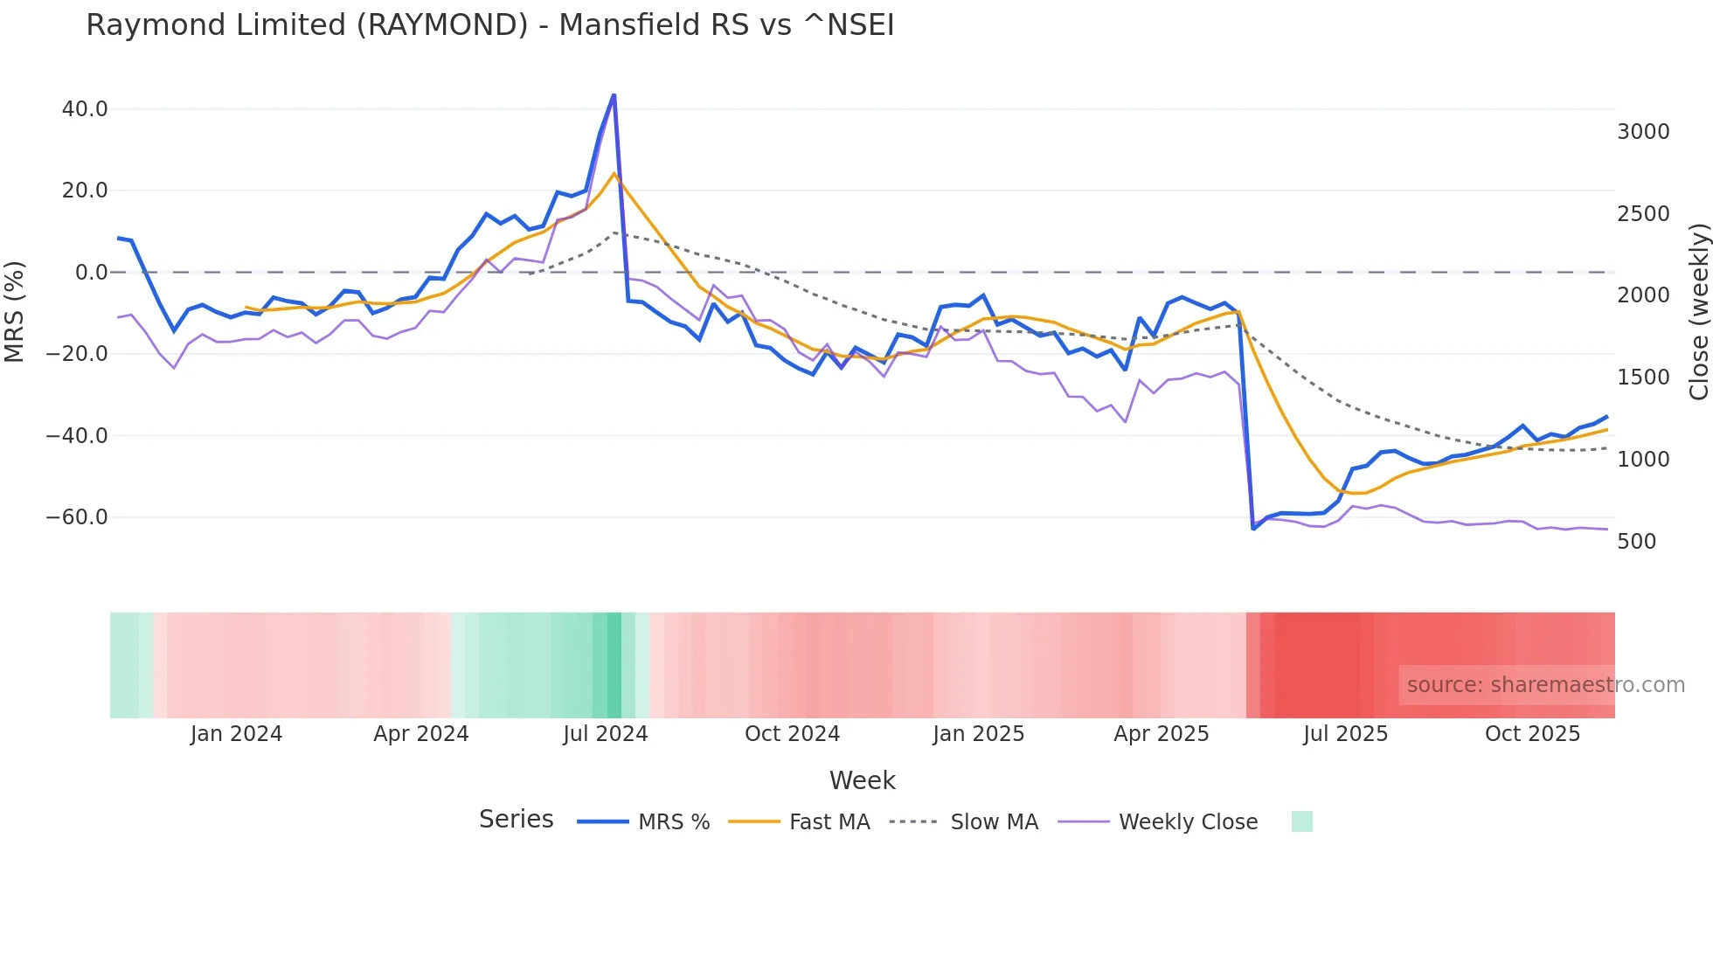
Task: Click the MRS (%) left axis label
Action: 15,312
